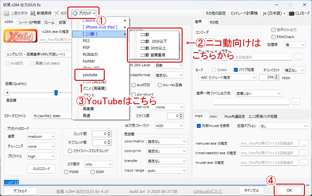Select the Mux共通設定 tab
312x196 pixels.
coord(234,116)
